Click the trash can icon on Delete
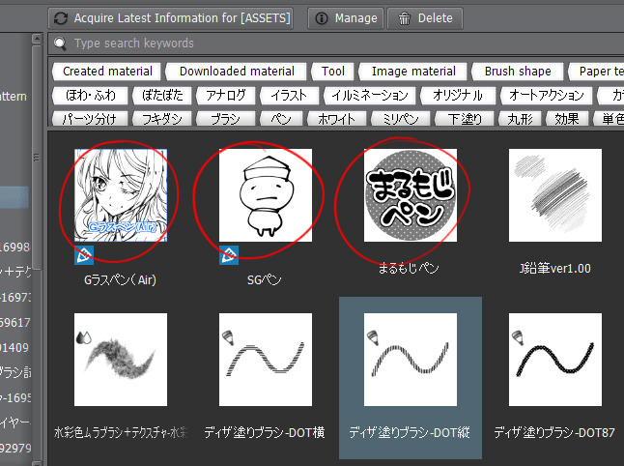The width and height of the screenshot is (624, 466). 405,18
